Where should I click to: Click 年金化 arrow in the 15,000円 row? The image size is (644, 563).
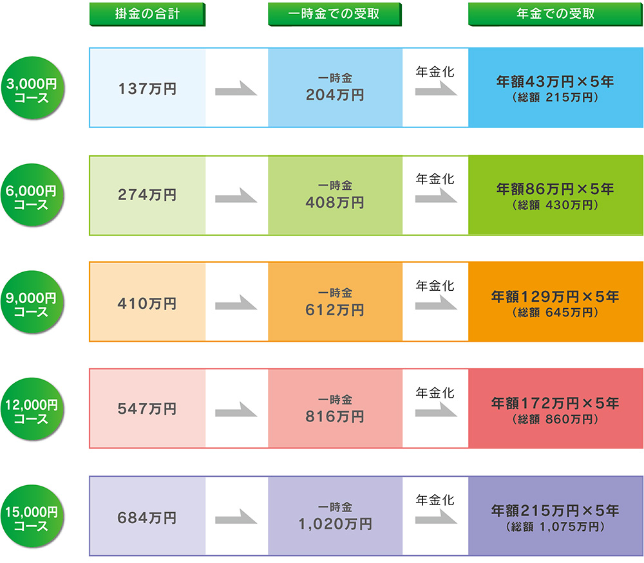(x=436, y=517)
